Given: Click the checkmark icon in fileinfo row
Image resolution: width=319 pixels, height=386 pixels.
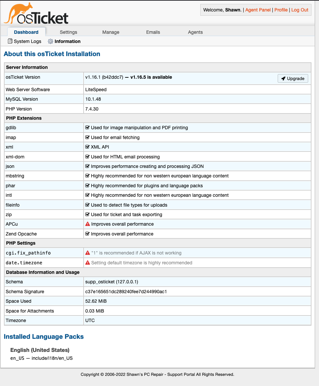Looking at the screenshot, I should coord(88,205).
